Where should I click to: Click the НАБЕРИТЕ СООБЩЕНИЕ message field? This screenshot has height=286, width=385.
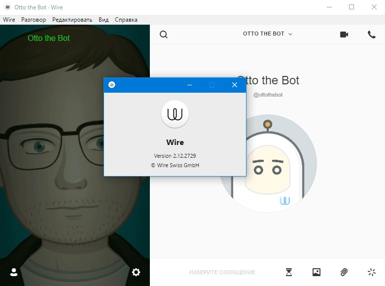click(222, 272)
